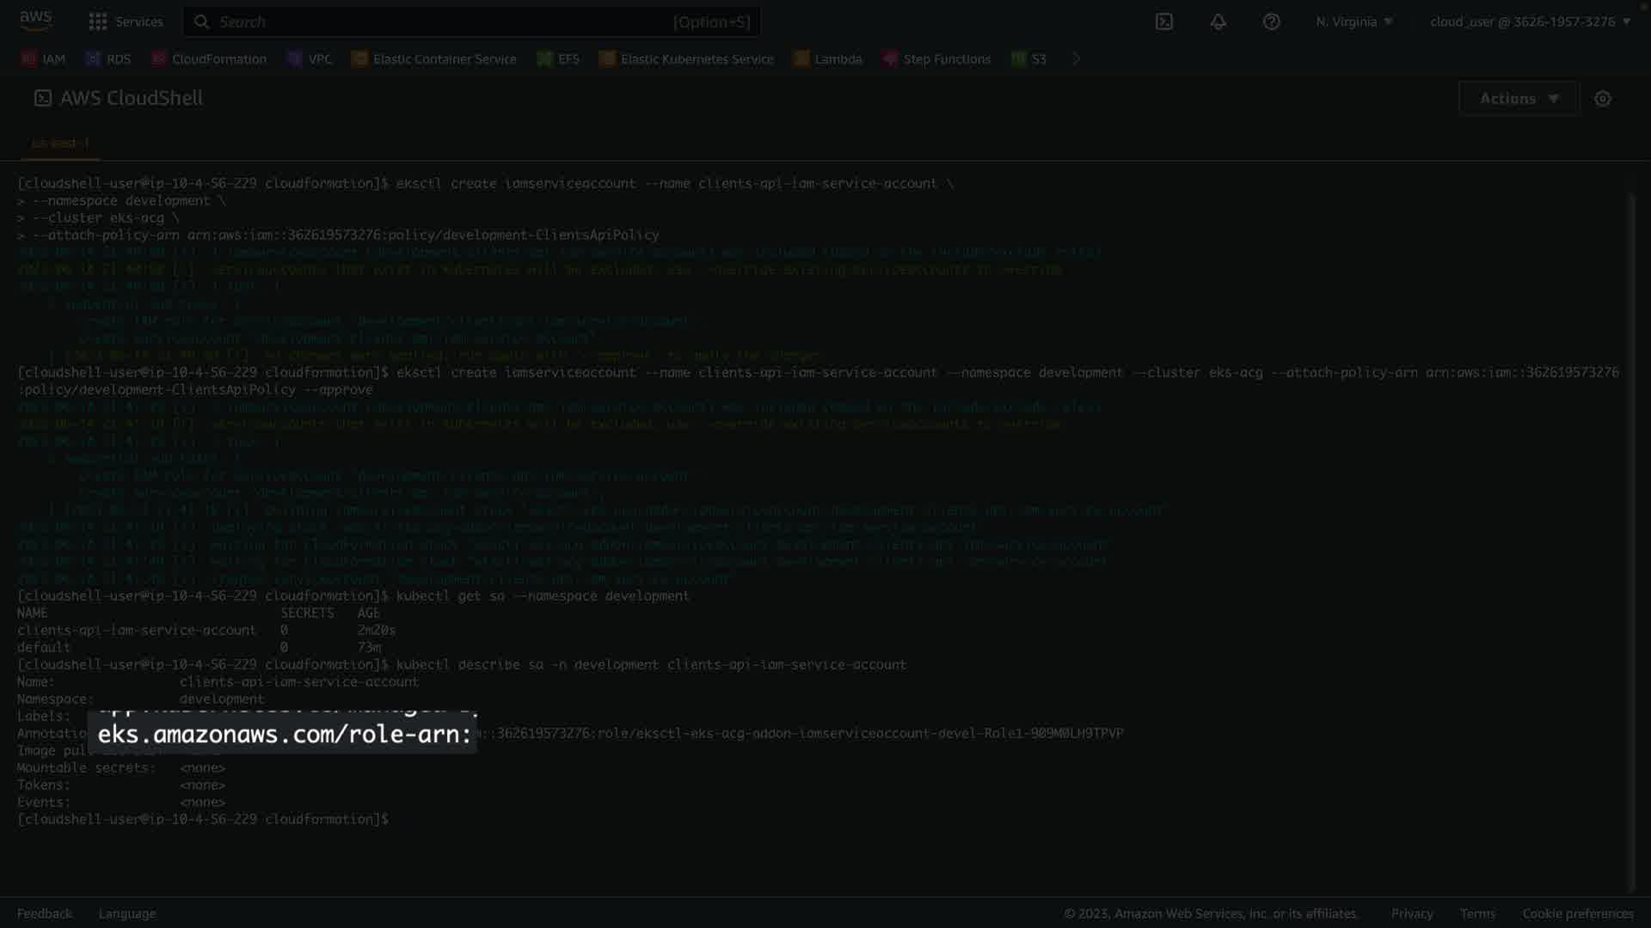Viewport: 1651px width, 928px height.
Task: Open Elastic Kubernetes Service shortcut
Action: tap(686, 59)
